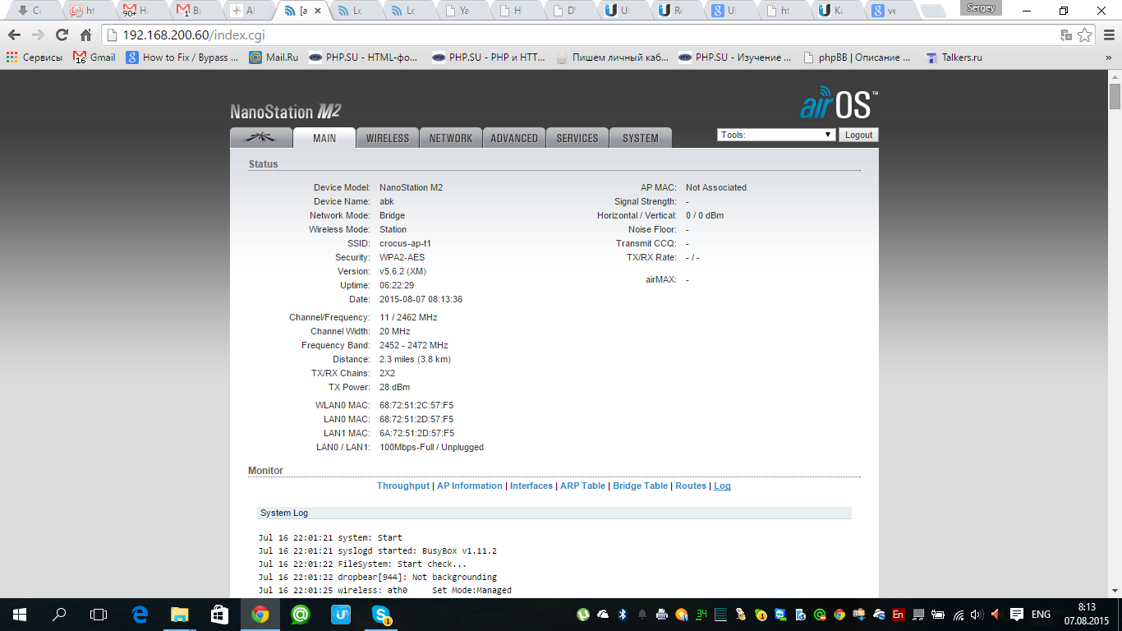Launch Microsoft Edge from the taskbar

(140, 614)
